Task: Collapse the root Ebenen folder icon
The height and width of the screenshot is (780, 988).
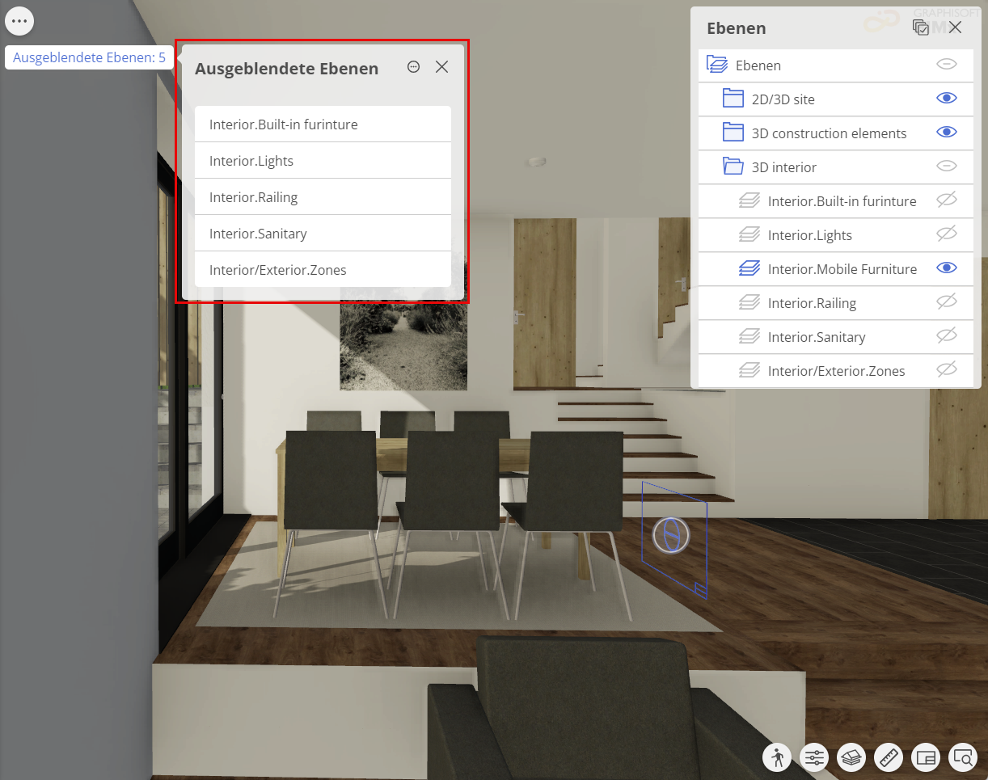Action: pos(717,65)
